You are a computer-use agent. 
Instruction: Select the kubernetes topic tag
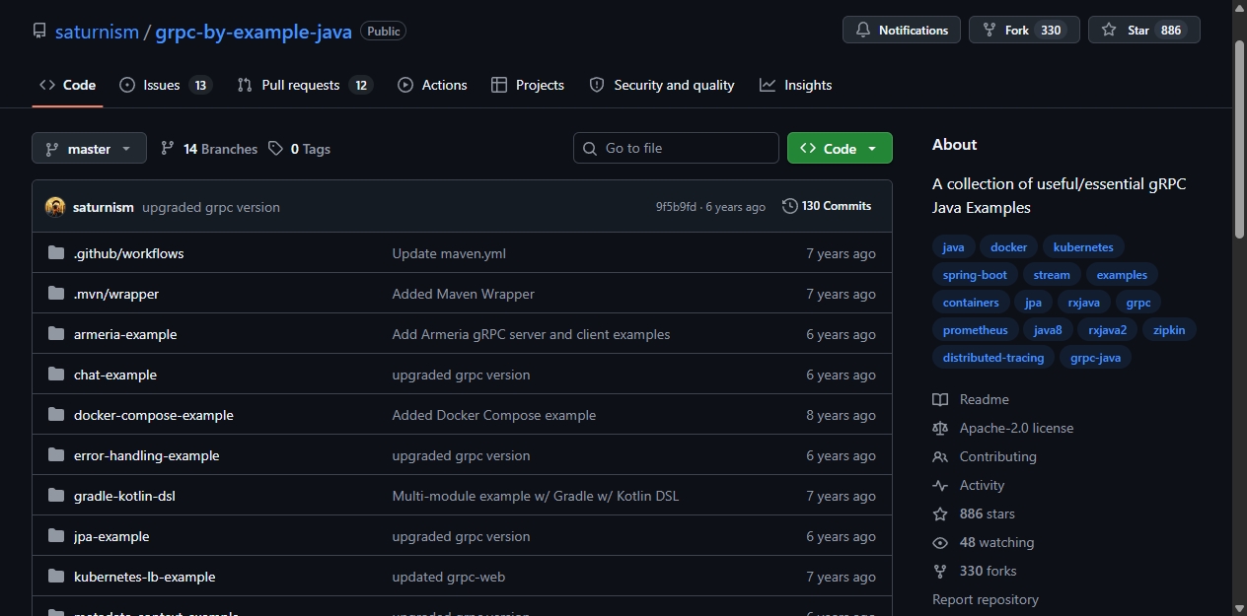(1083, 247)
